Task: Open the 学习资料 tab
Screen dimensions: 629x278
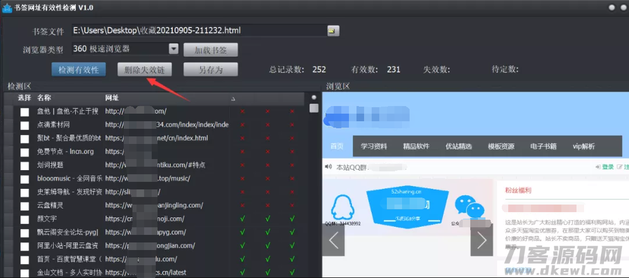Action: point(373,146)
